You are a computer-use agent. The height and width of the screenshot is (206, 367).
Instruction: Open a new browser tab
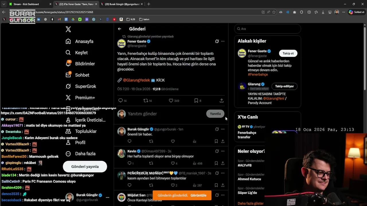(x=149, y=4)
